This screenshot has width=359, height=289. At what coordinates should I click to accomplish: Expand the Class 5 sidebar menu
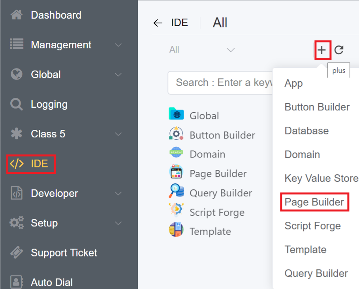[118, 134]
